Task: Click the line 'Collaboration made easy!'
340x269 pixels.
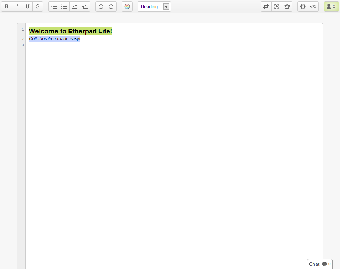Action: point(54,39)
